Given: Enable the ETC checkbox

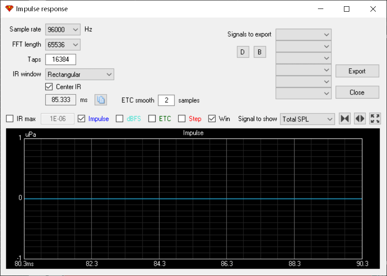Looking at the screenshot, I should coord(152,119).
